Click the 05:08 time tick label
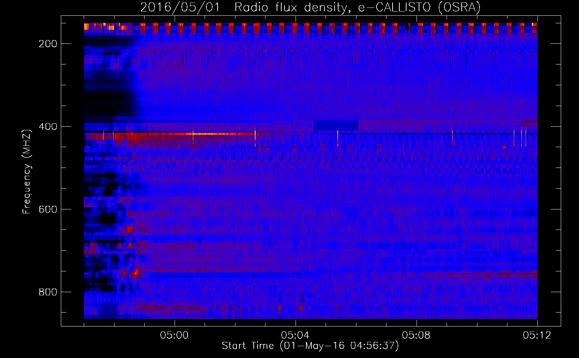The width and height of the screenshot is (579, 358). (416, 335)
